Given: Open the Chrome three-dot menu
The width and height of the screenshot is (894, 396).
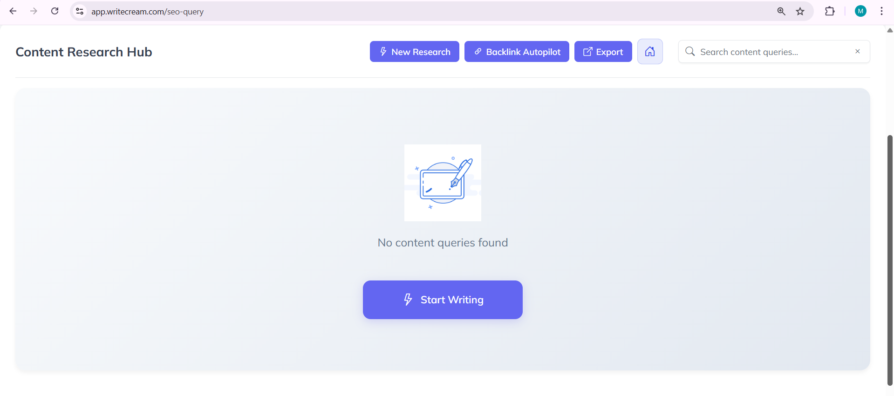Looking at the screenshot, I should [881, 11].
